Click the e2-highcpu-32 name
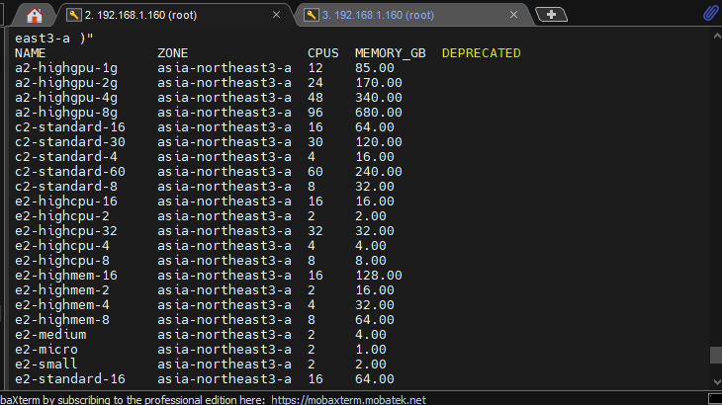This screenshot has height=405, width=722. pyautogui.click(x=66, y=231)
